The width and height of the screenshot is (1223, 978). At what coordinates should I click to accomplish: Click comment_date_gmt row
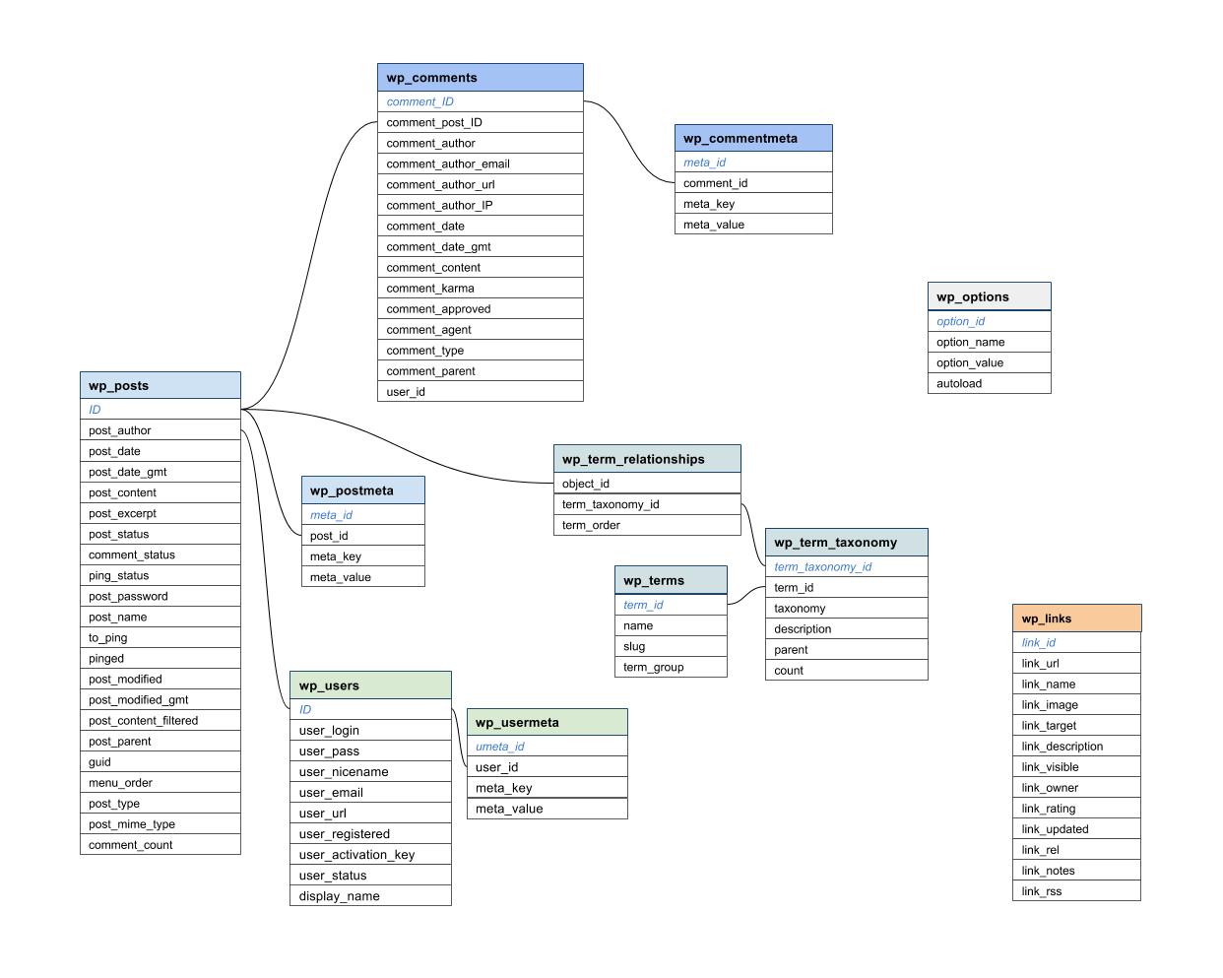coord(481,246)
